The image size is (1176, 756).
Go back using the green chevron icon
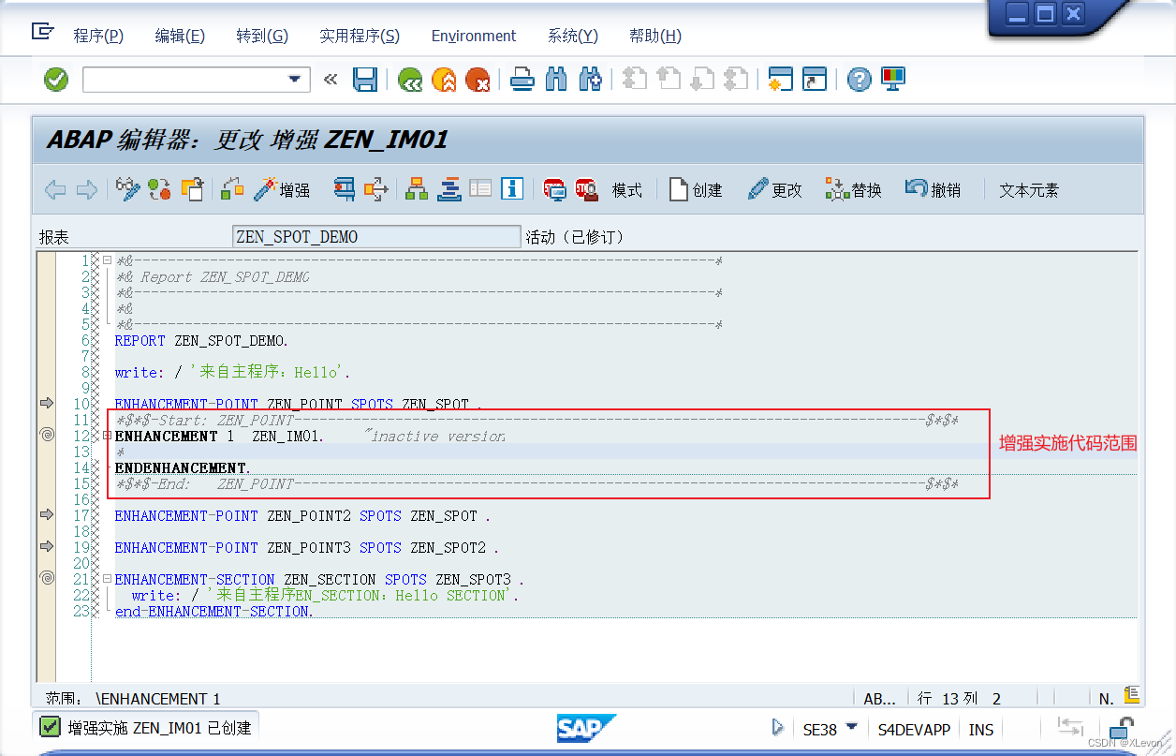410,80
